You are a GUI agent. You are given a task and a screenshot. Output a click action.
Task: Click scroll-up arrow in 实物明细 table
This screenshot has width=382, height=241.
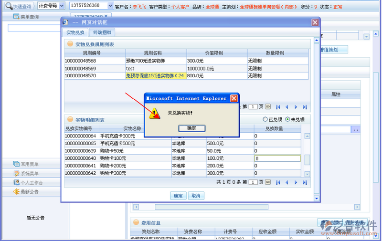[307, 136]
